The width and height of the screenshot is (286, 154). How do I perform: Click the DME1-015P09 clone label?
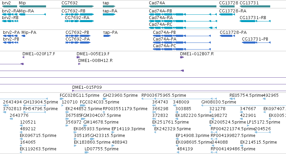(87, 87)
